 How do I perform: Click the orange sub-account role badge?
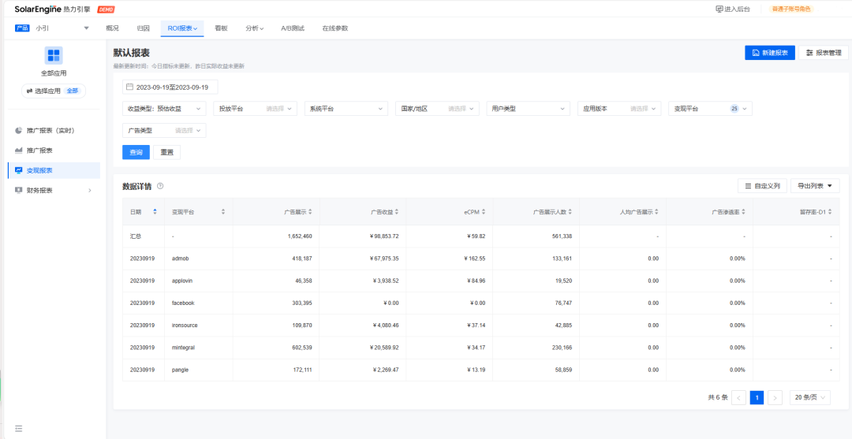[791, 9]
